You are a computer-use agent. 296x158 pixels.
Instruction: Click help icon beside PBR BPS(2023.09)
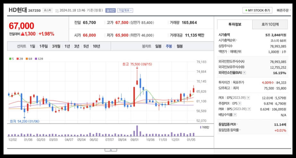(249, 109)
